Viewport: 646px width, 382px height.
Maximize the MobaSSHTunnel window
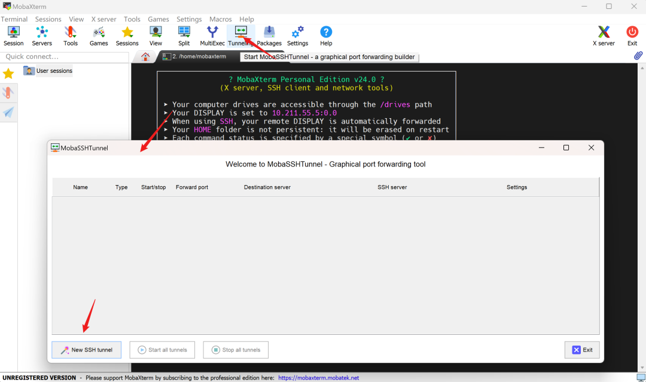pos(566,147)
